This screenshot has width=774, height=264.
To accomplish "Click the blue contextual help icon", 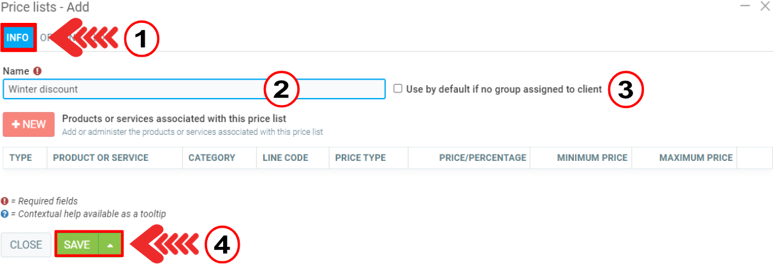I will pyautogui.click(x=5, y=214).
